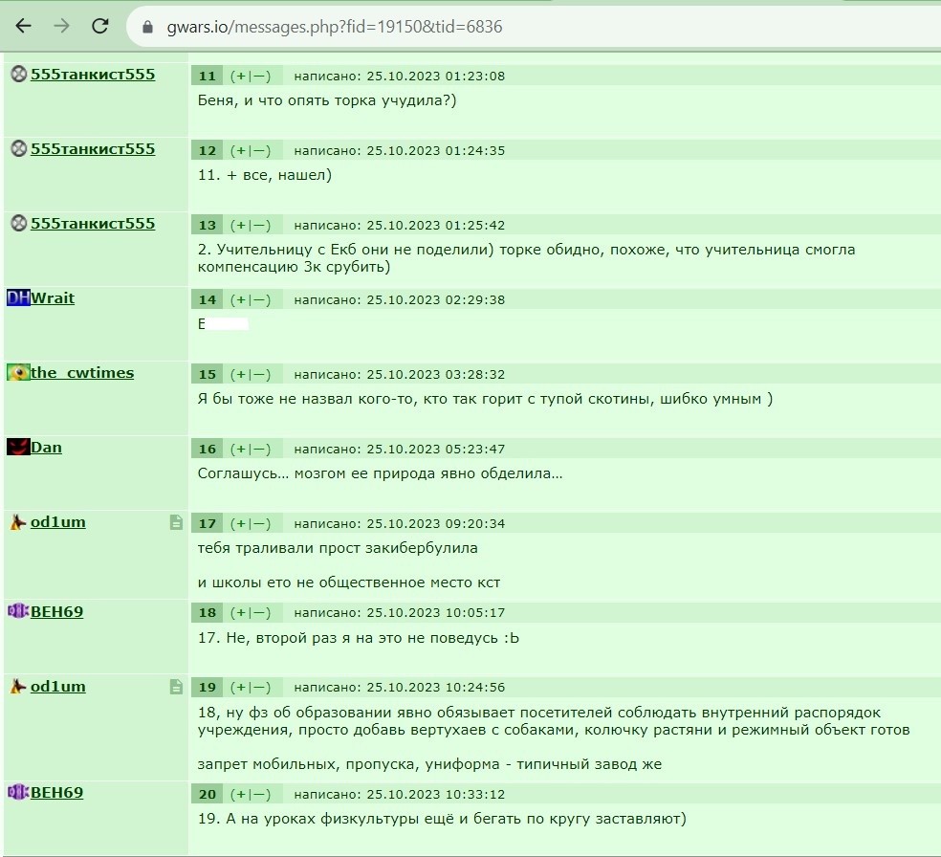This screenshot has width=941, height=857.
Task: Click message text 'Беня, и что опять торка учудила?)'
Action: pos(327,100)
